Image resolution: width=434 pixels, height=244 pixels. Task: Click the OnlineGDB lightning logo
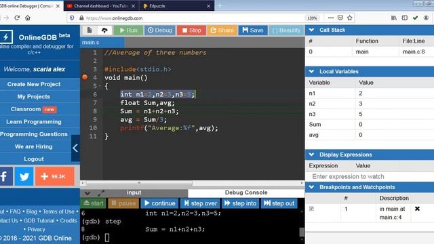(6, 37)
